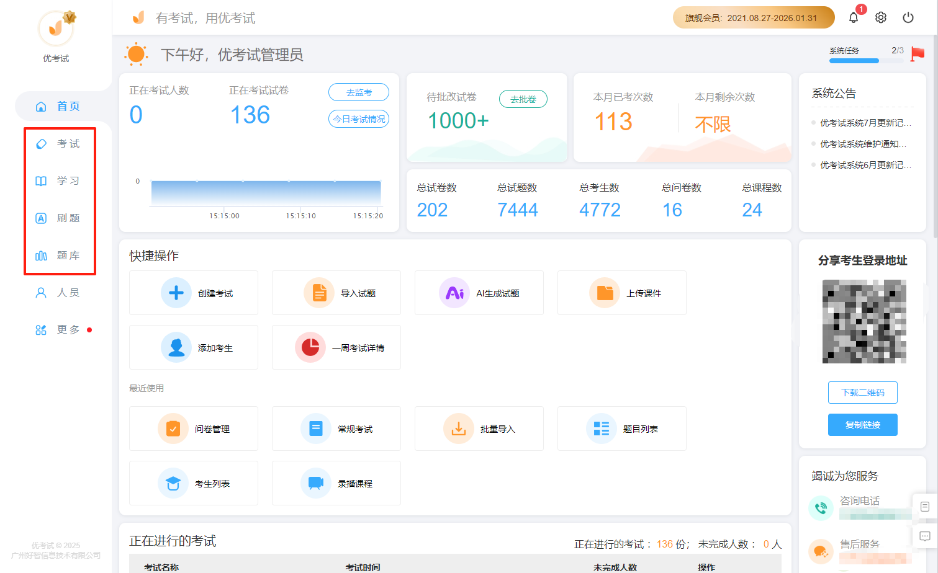Click the 考试 eraser icon in sidebar
This screenshot has width=938, height=573.
click(41, 144)
